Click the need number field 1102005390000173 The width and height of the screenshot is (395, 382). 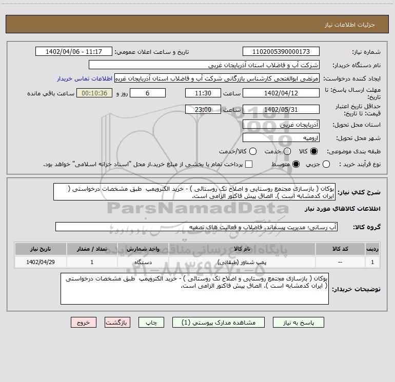(281, 52)
